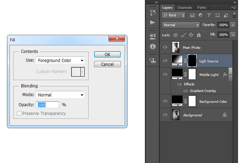245x163 pixels.
Task: Hide the Main Photo layer
Action: click(x=165, y=47)
